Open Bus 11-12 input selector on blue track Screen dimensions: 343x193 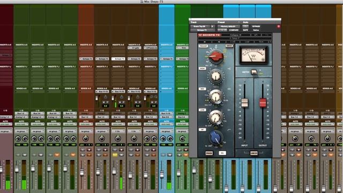coord(167,113)
